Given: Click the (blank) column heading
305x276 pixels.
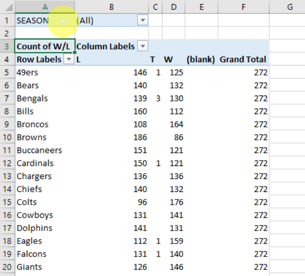Looking at the screenshot, I should (x=200, y=59).
